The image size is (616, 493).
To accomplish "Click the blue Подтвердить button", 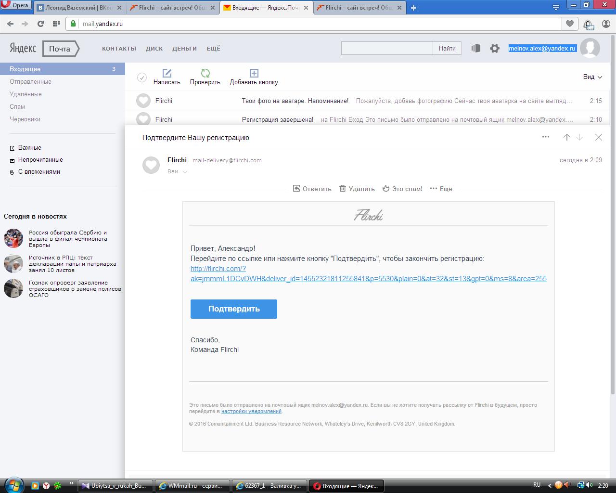I will (x=234, y=309).
